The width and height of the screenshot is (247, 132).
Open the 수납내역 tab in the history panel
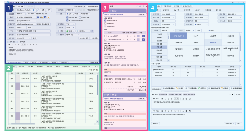pos(30,67)
